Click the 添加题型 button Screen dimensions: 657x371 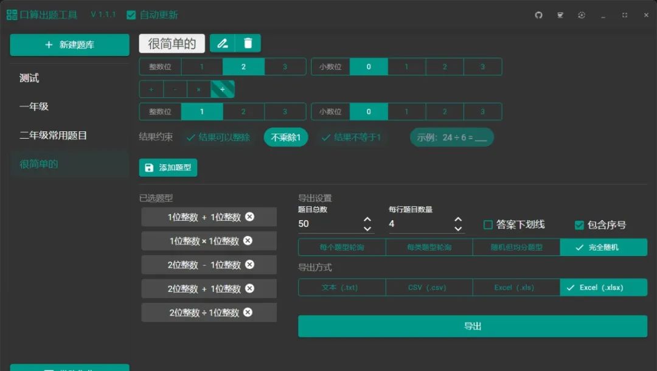[x=168, y=167]
